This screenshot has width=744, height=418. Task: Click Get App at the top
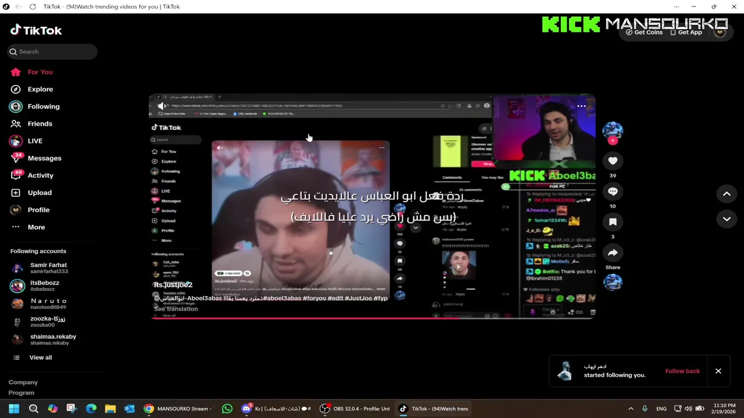point(686,33)
